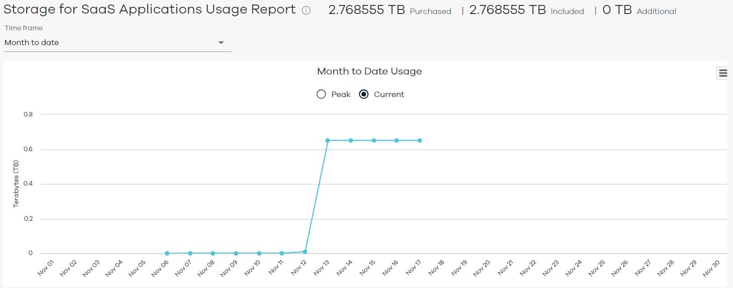Screen dimensions: 733x288
Task: Click the 0.6 gridline value on the y-axis
Action: click(x=28, y=149)
